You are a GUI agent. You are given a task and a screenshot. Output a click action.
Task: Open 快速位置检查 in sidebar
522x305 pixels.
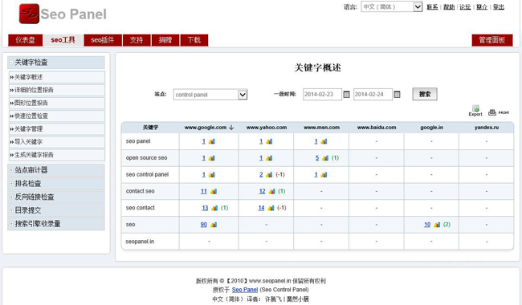(x=56, y=116)
